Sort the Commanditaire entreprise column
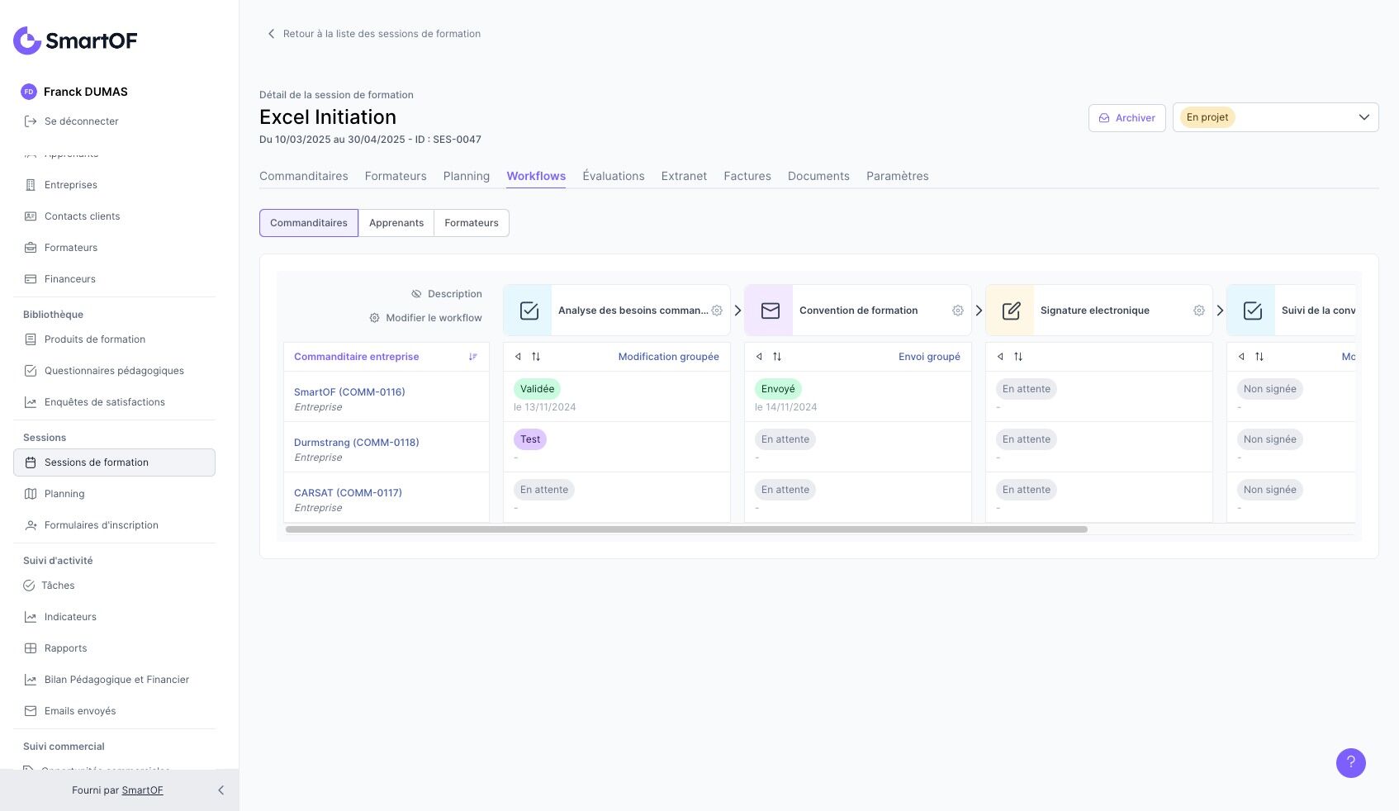The image size is (1399, 811). (472, 357)
